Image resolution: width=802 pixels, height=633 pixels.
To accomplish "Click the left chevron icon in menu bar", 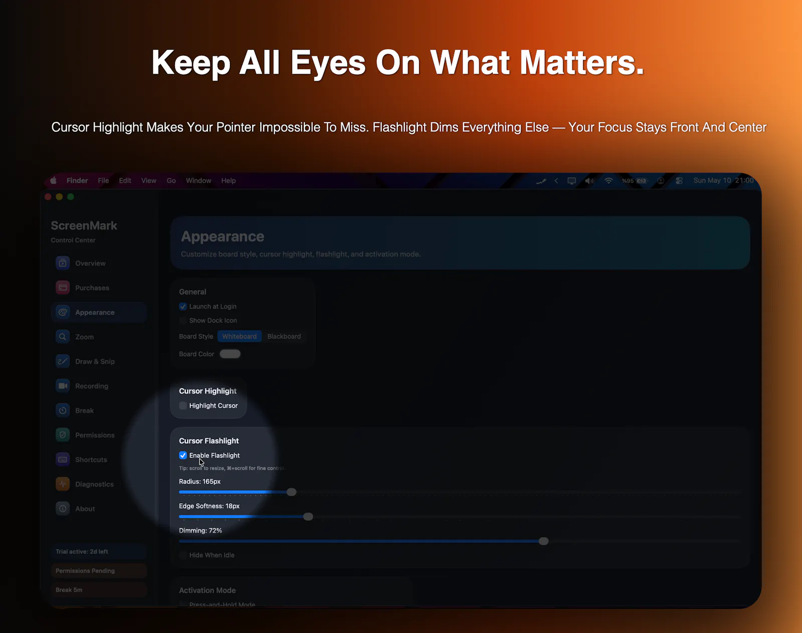I will pyautogui.click(x=556, y=181).
